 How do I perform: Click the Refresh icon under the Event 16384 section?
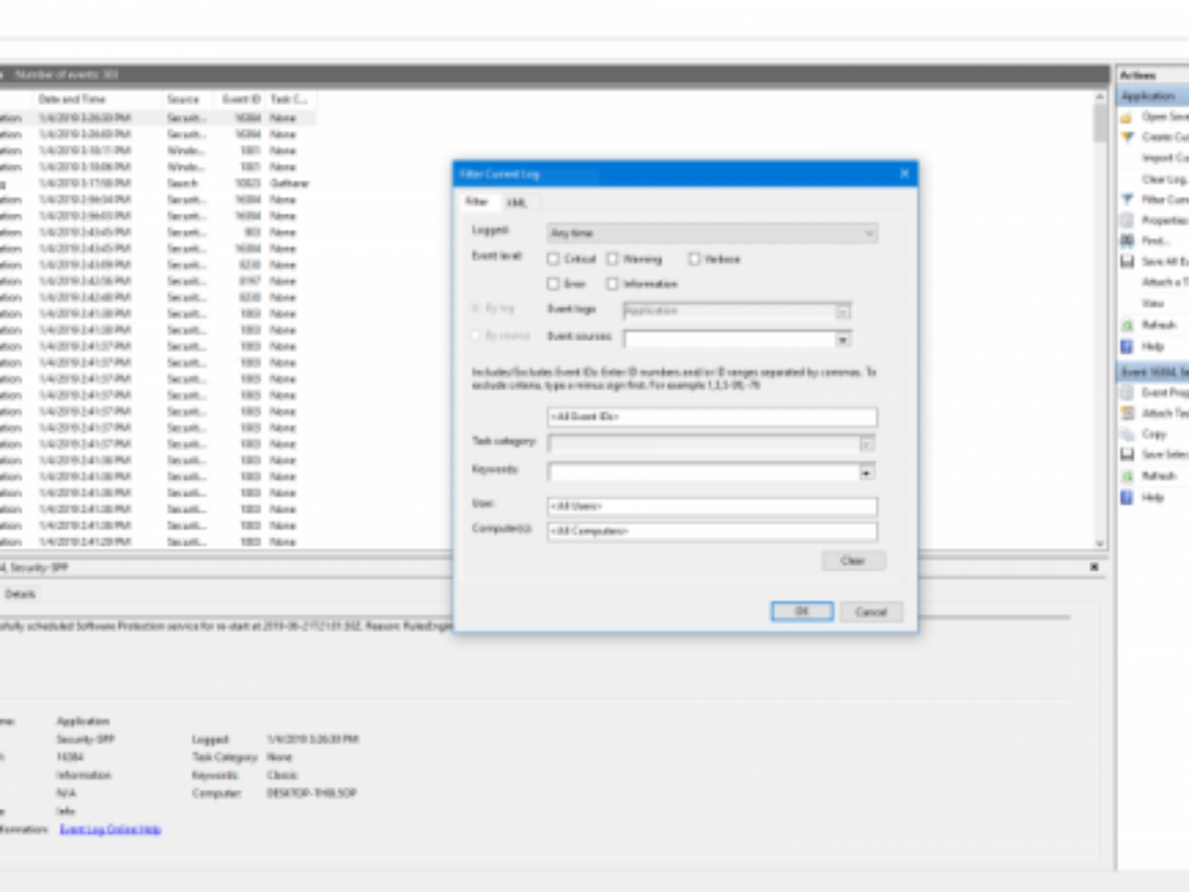pyautogui.click(x=1127, y=476)
